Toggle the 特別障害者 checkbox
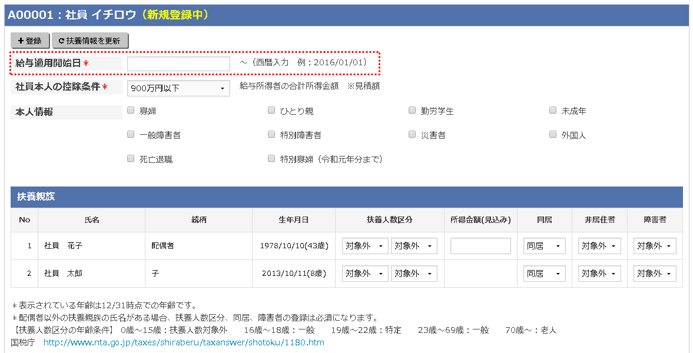The width and height of the screenshot is (693, 353). (271, 134)
